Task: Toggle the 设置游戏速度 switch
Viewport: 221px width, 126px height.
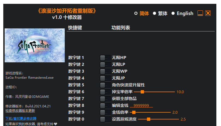Action: coord(105,119)
